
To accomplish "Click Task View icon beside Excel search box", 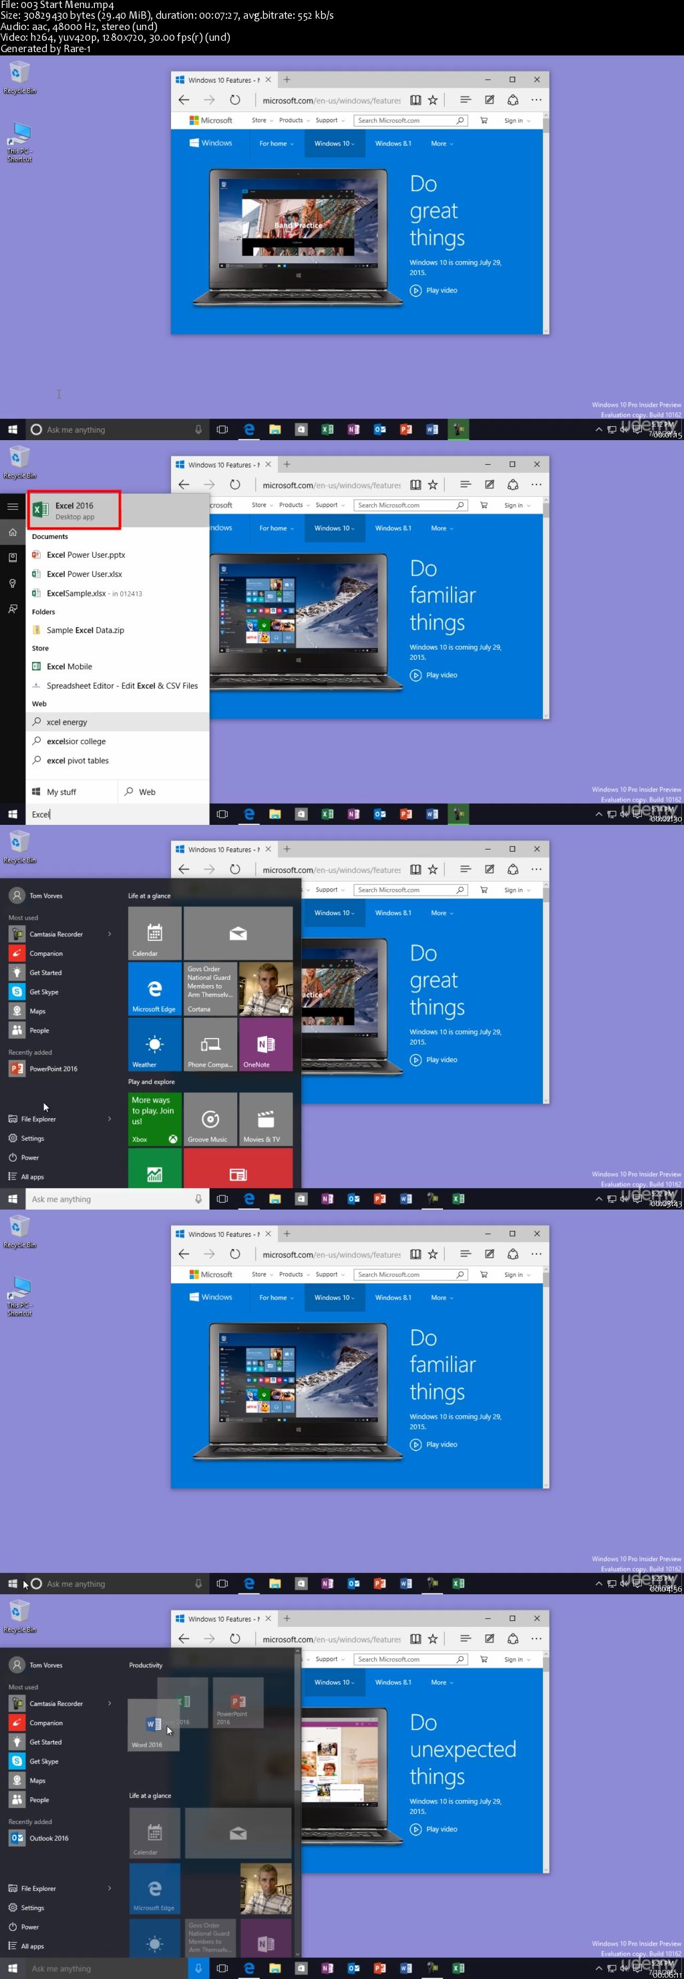I will (x=222, y=814).
